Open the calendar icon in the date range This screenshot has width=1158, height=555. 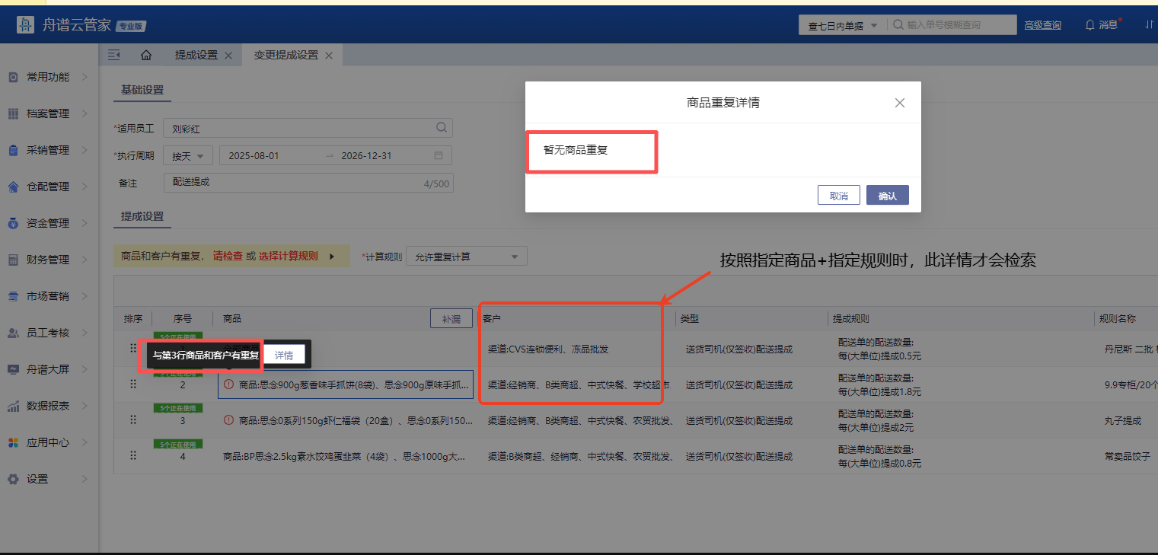click(439, 155)
